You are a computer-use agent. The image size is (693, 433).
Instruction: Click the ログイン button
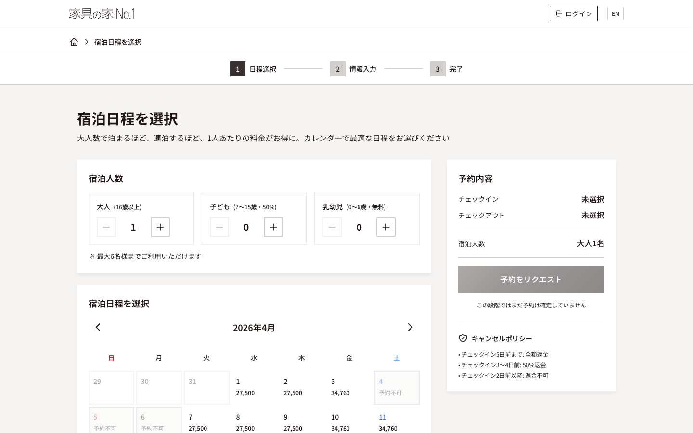click(574, 13)
